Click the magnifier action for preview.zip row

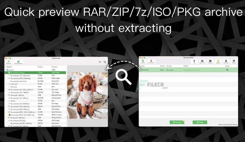click(x=227, y=70)
